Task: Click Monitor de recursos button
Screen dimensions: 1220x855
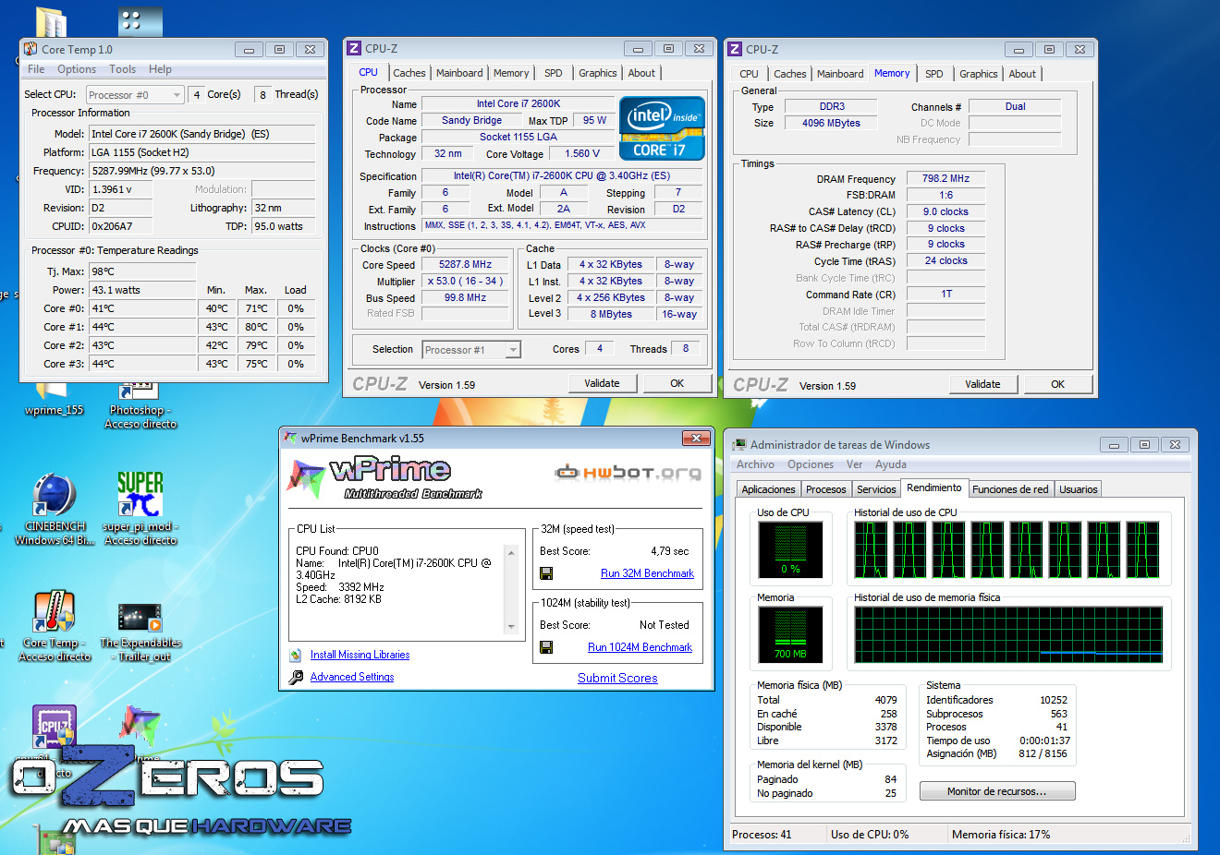Action: tap(997, 791)
